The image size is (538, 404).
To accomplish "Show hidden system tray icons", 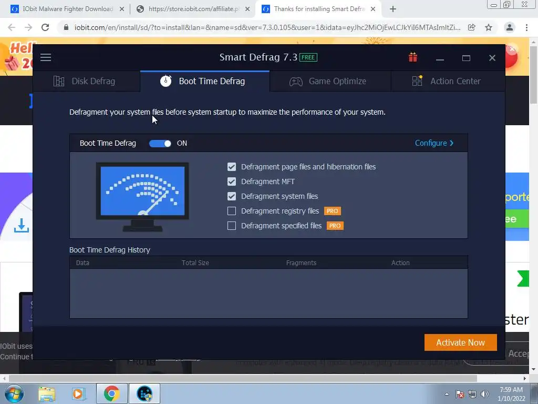I will click(x=447, y=394).
